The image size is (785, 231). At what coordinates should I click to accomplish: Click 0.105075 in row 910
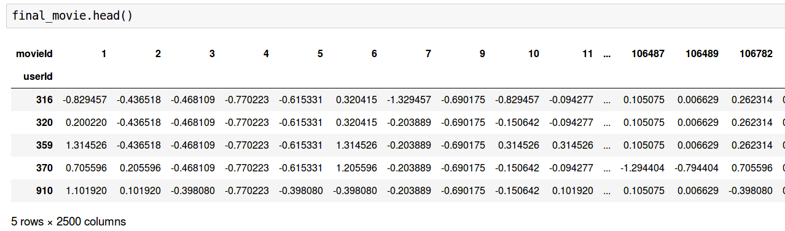[x=644, y=190]
